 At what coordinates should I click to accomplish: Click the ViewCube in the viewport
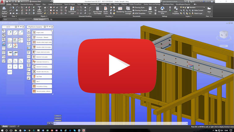223,35
